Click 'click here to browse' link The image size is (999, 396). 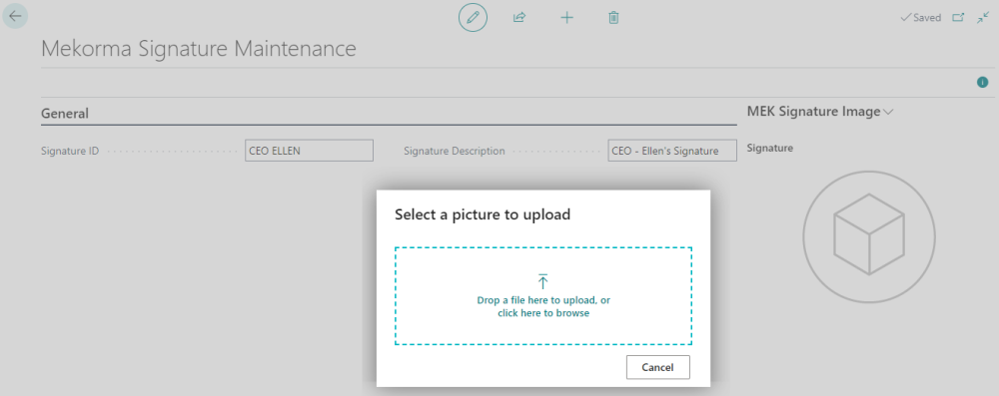(543, 313)
